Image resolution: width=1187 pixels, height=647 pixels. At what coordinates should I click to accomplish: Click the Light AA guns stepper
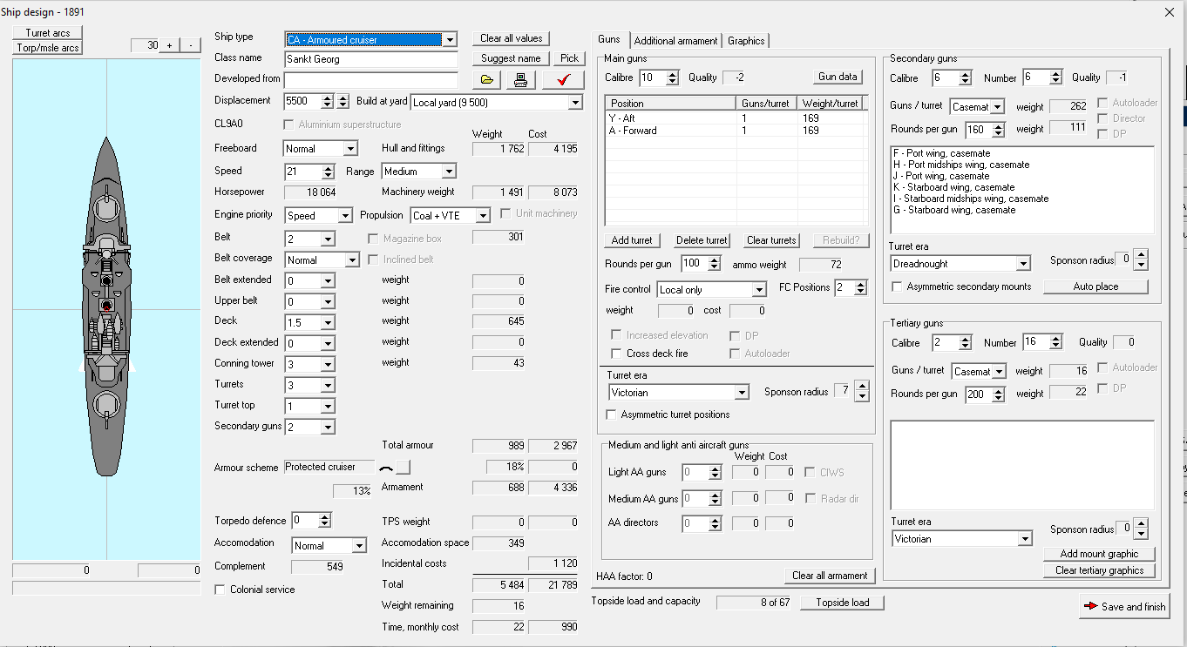(715, 473)
